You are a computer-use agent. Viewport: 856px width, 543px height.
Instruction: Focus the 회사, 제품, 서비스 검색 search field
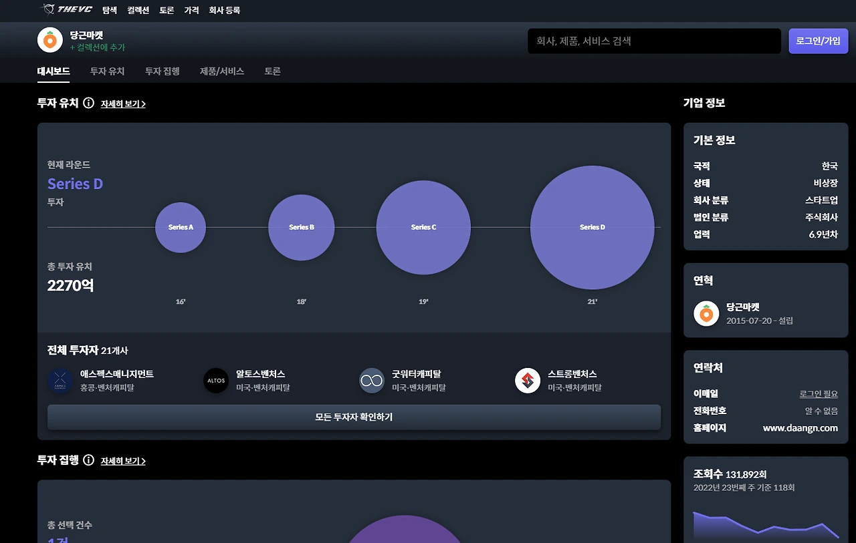pos(654,41)
